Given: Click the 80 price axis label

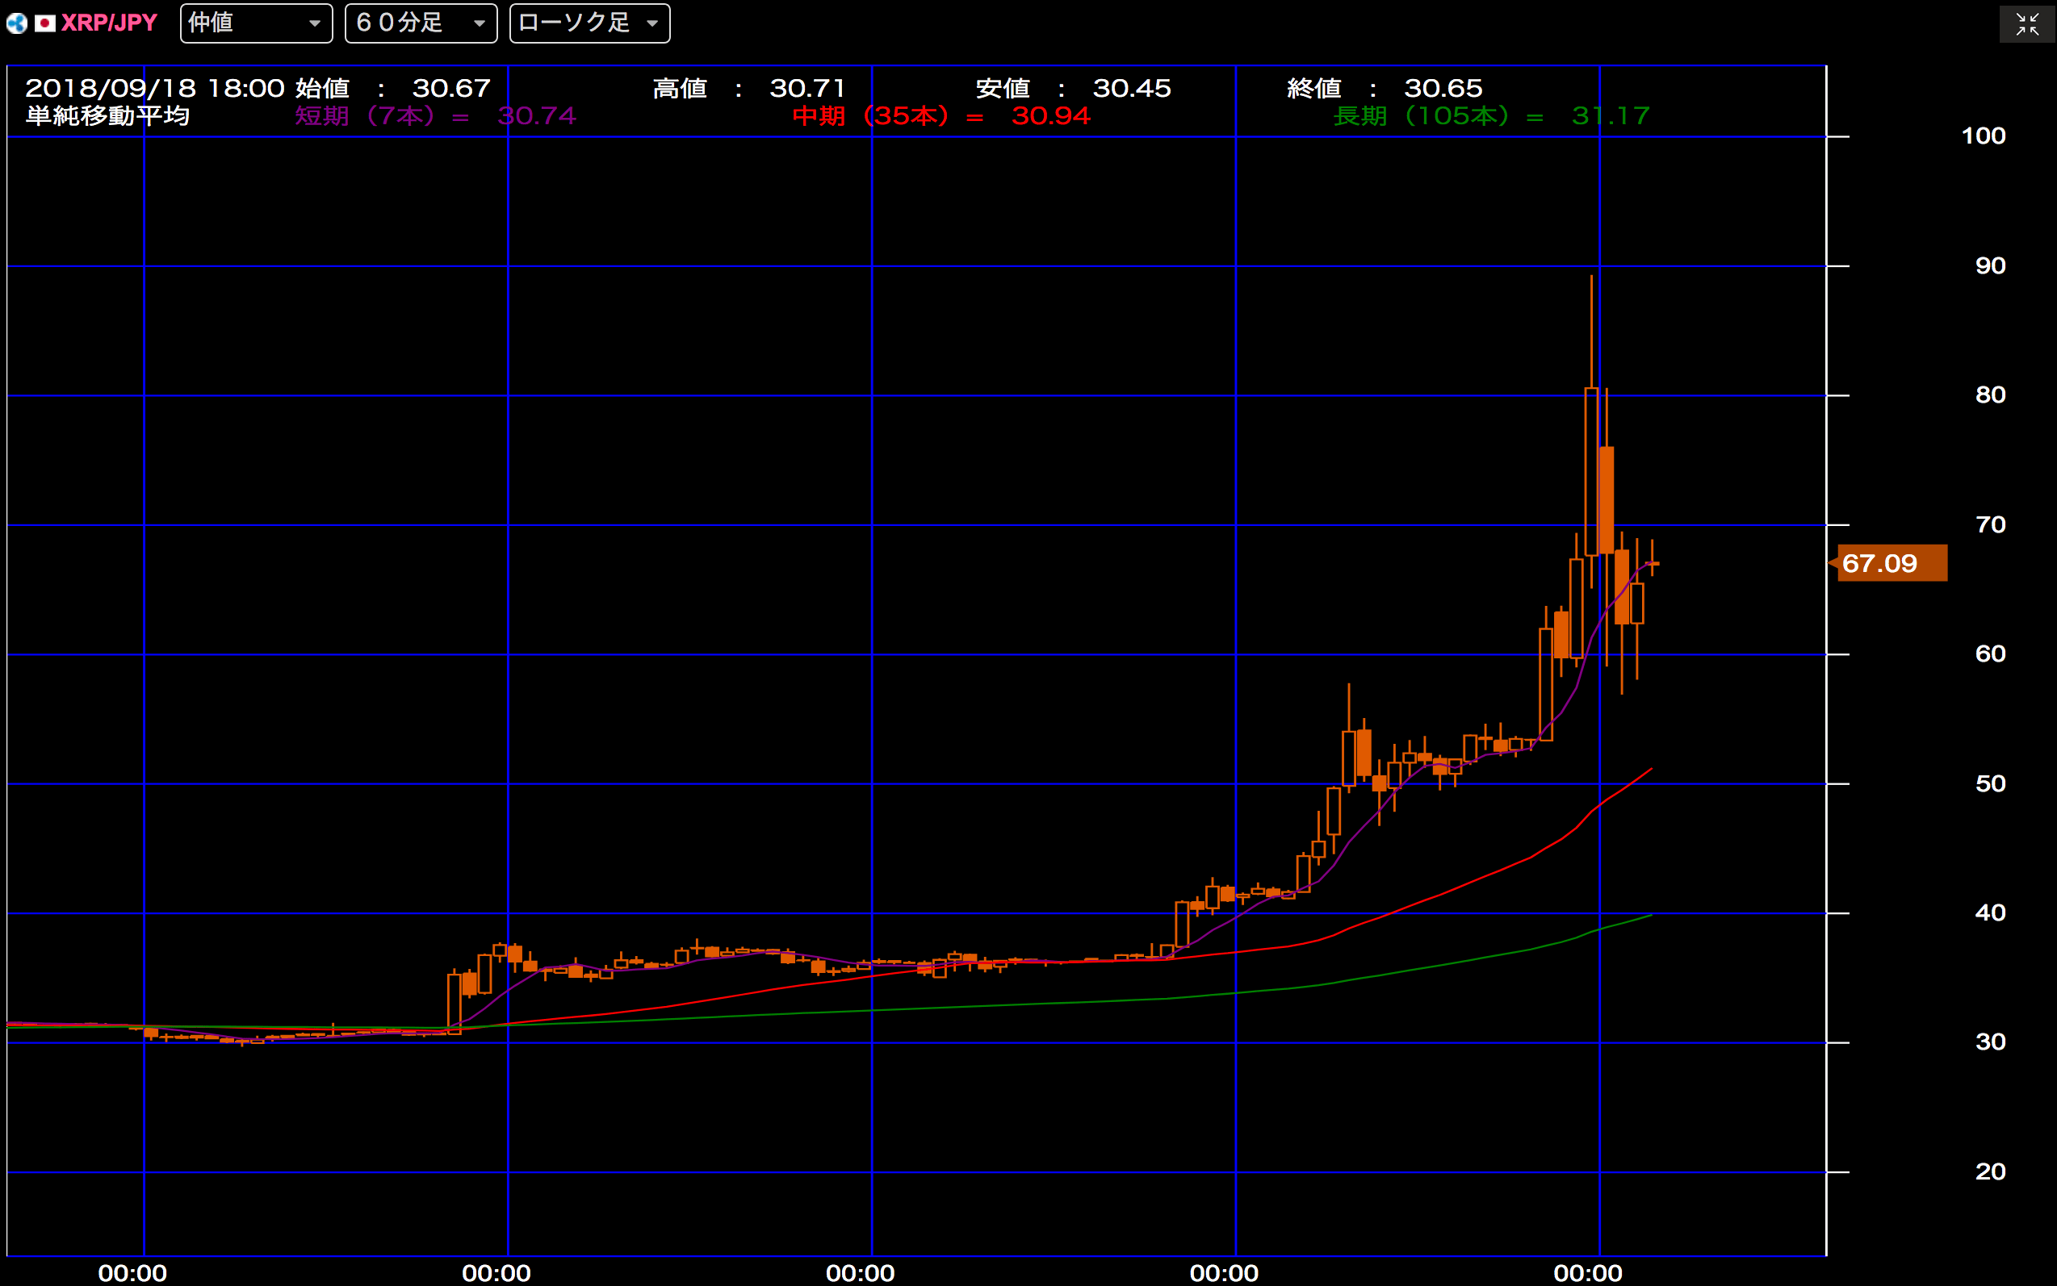Looking at the screenshot, I should click(x=1990, y=395).
